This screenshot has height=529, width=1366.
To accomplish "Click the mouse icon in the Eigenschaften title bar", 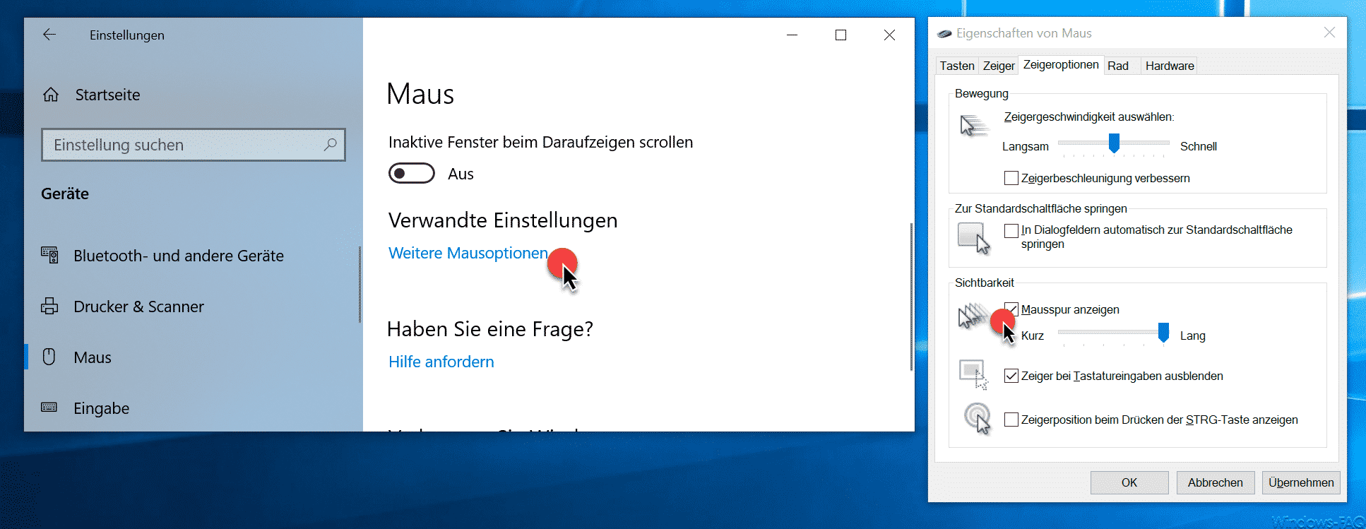I will click(944, 33).
